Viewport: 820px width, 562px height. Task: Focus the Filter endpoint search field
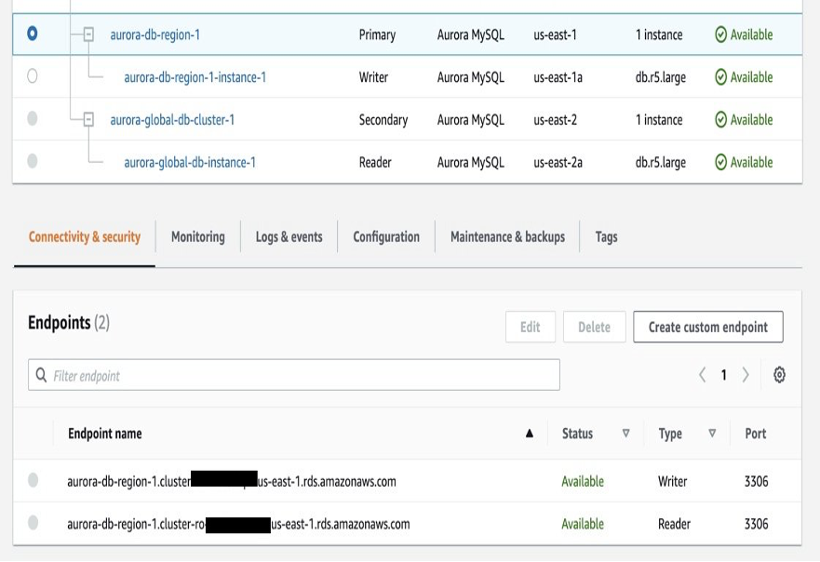[294, 375]
